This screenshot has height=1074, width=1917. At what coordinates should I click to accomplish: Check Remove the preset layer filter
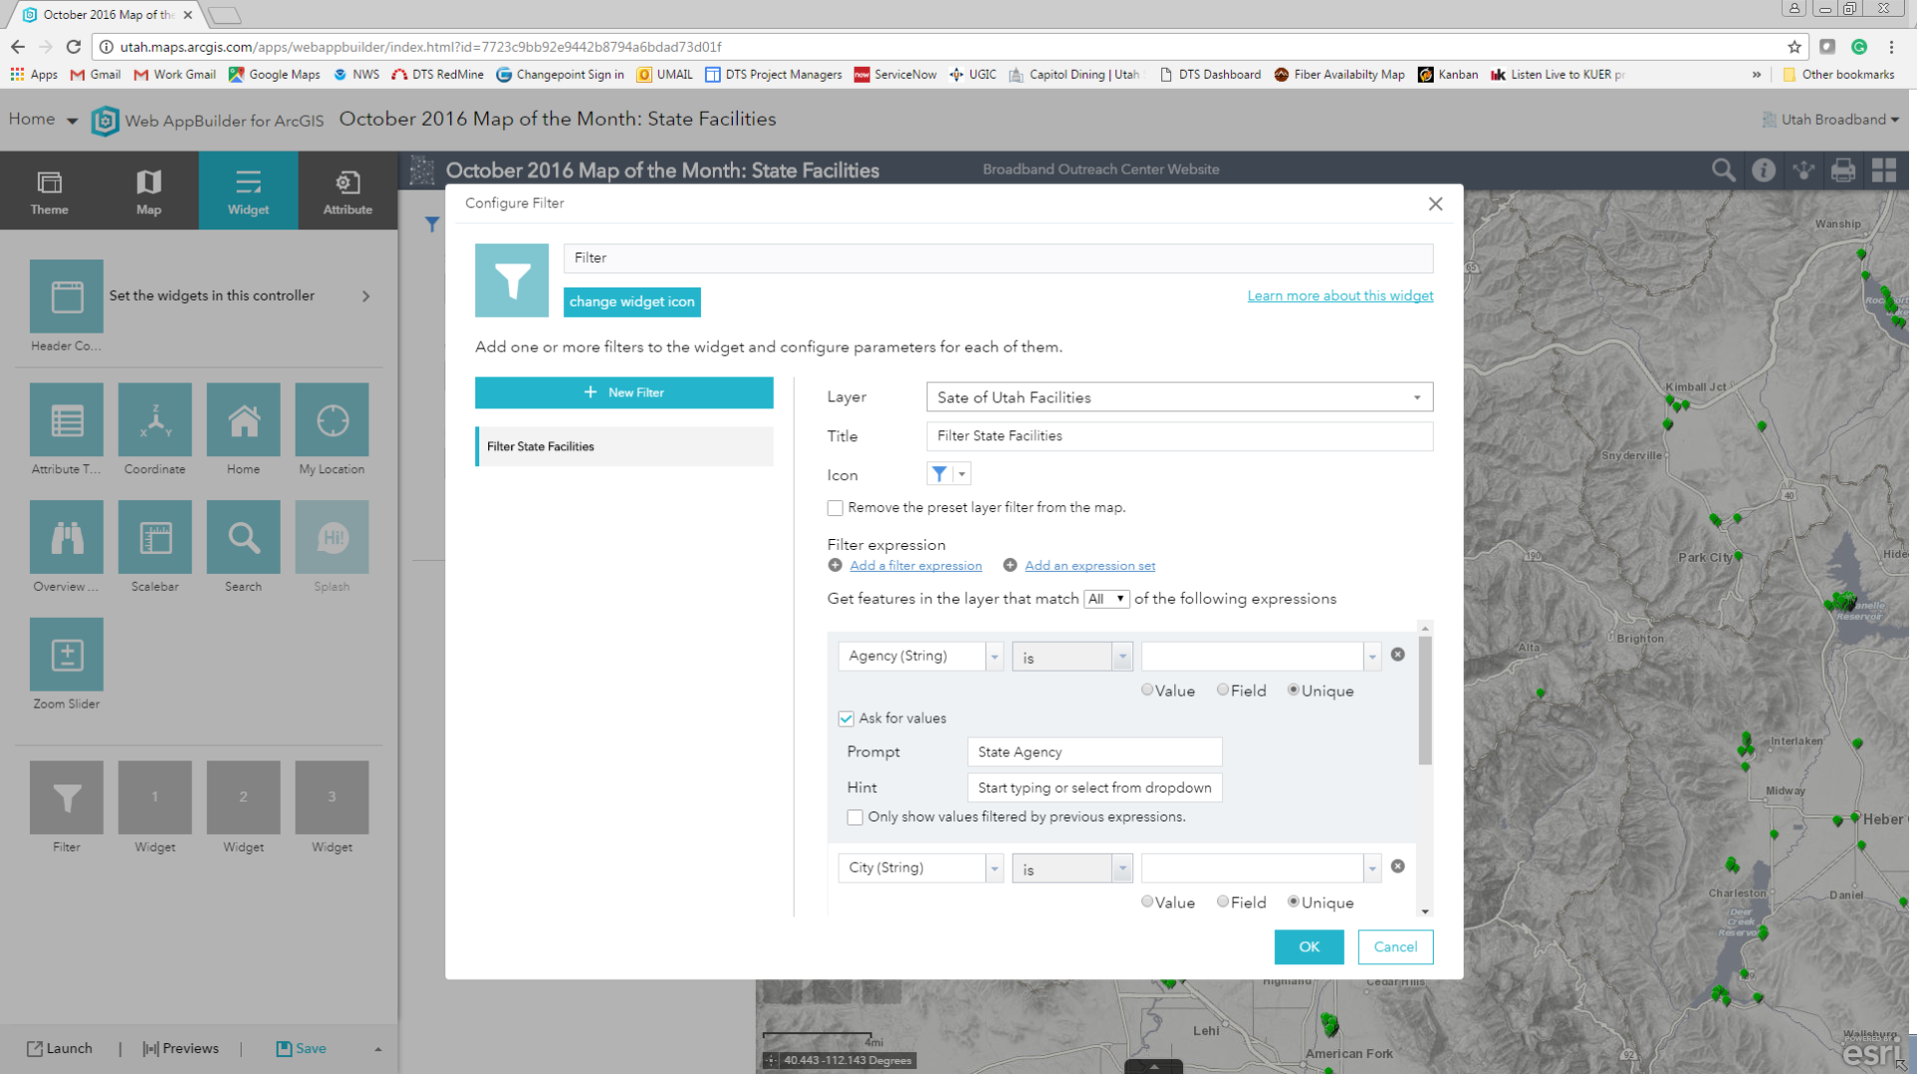click(x=836, y=508)
